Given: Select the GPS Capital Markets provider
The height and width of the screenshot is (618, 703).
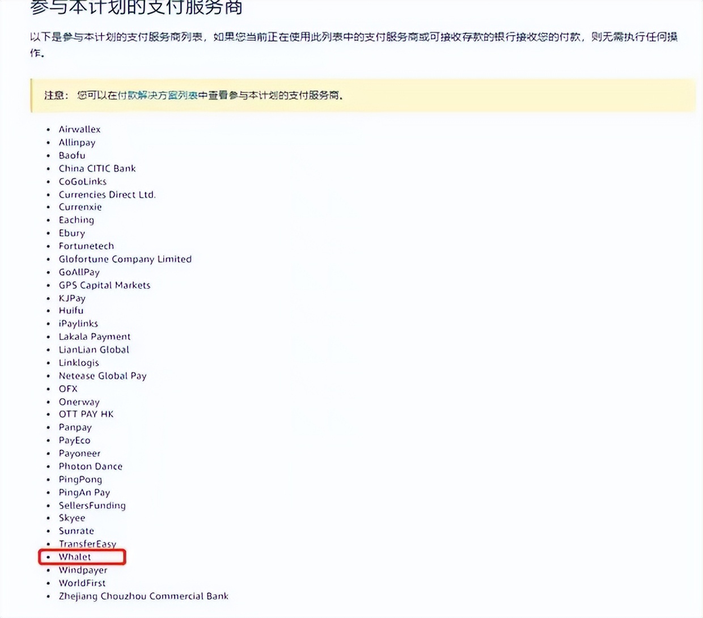Looking at the screenshot, I should pos(105,285).
